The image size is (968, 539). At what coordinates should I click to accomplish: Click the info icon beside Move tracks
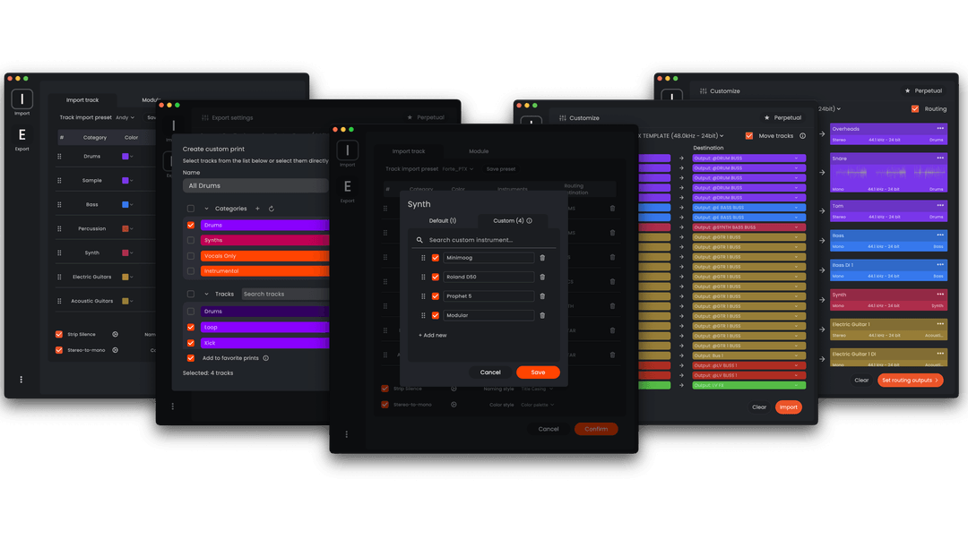click(802, 135)
